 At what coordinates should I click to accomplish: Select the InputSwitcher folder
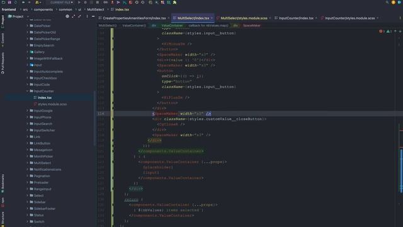[44, 131]
